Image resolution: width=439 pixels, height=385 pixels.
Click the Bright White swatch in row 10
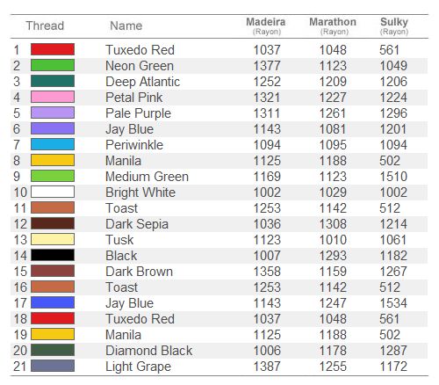tap(53, 192)
